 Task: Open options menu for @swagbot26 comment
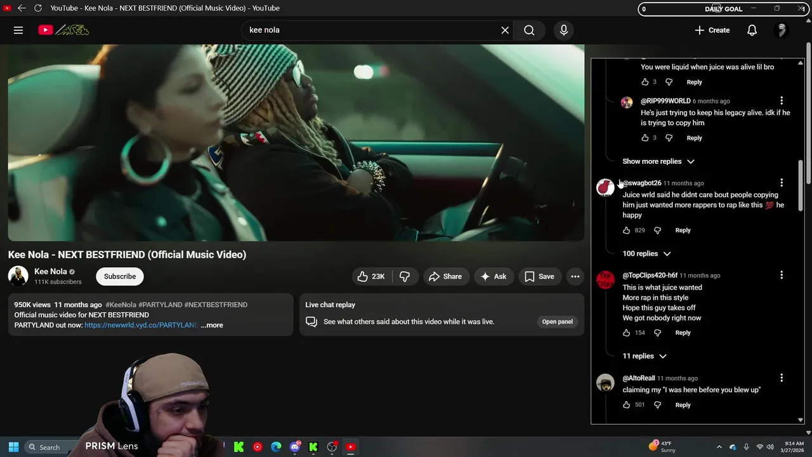coord(782,183)
